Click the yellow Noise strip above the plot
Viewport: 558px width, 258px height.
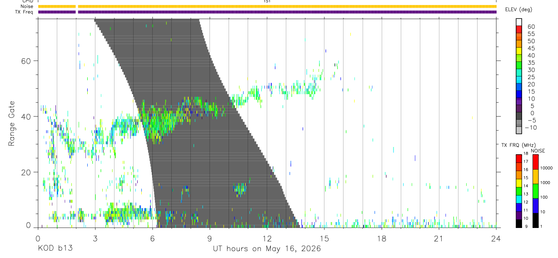pyautogui.click(x=267, y=6)
